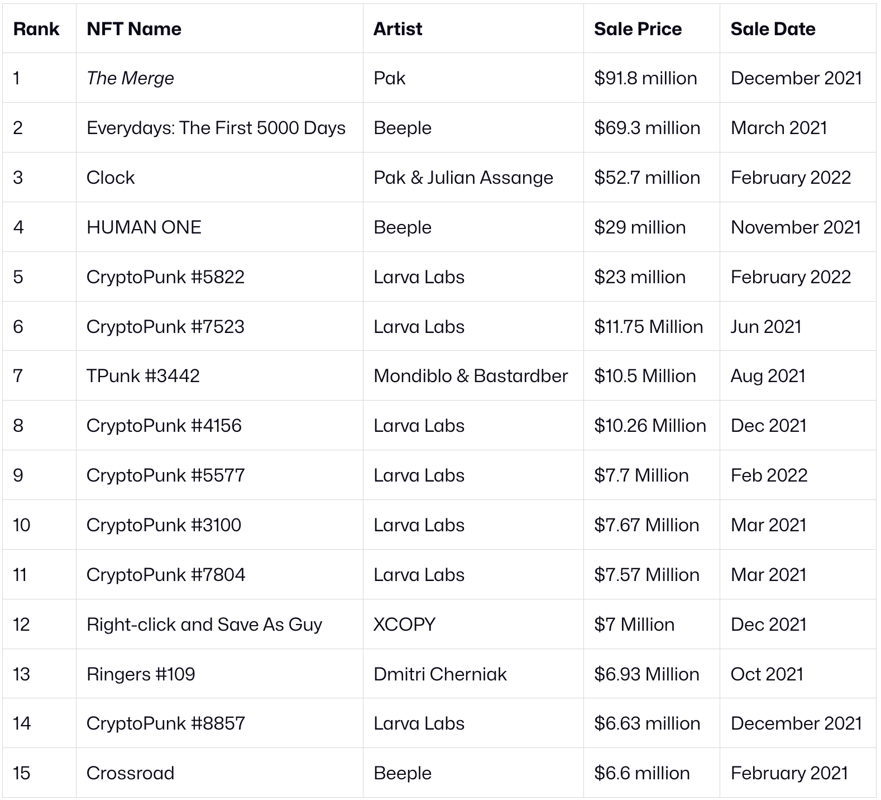881x800 pixels.
Task: Click the Sale Date column header
Action: pos(773,29)
